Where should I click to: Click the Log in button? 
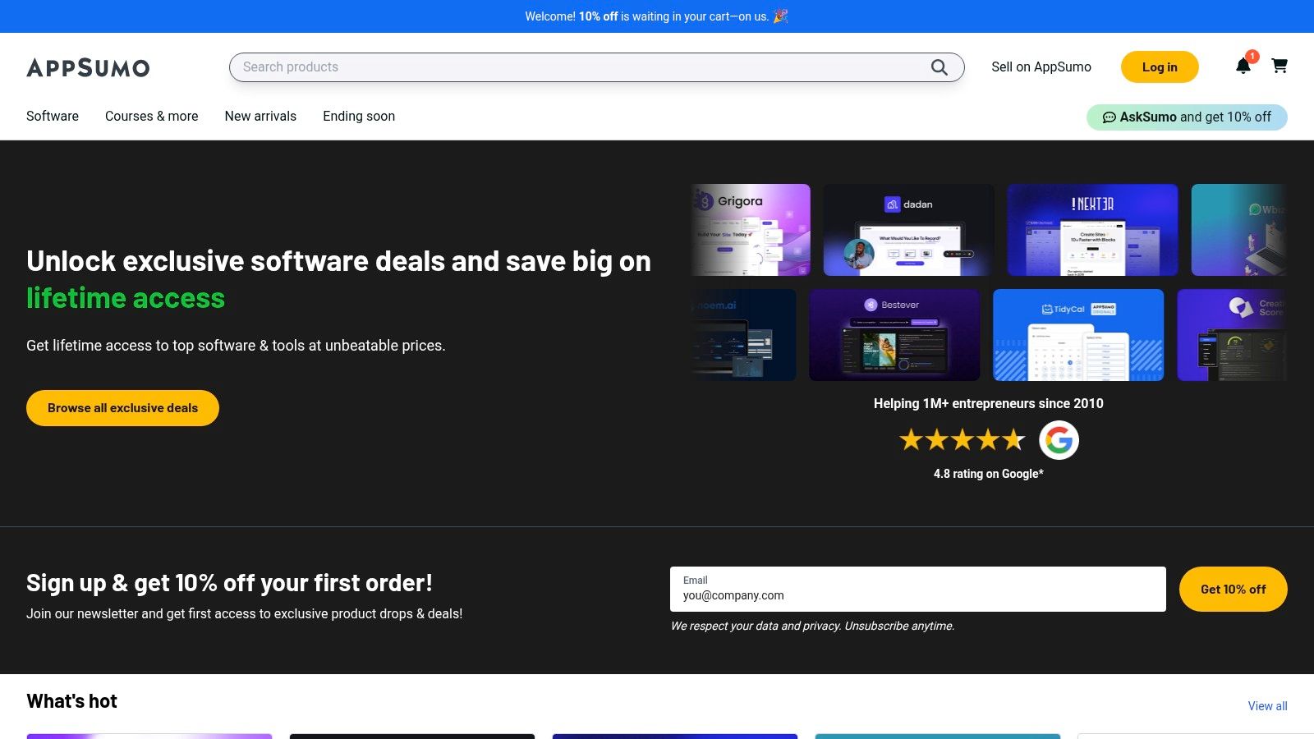click(x=1160, y=67)
